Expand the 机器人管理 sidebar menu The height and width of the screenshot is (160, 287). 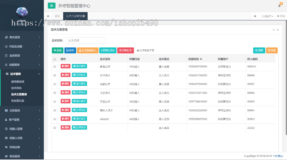(x=22, y=129)
